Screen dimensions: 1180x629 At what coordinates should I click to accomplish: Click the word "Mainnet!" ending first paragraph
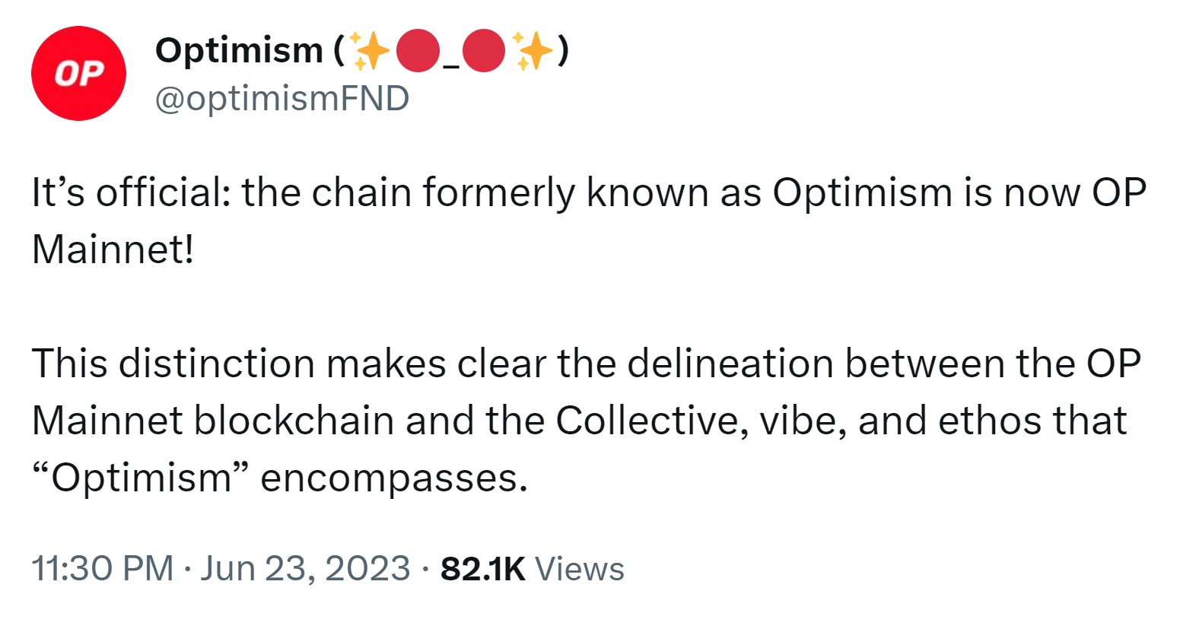(113, 249)
